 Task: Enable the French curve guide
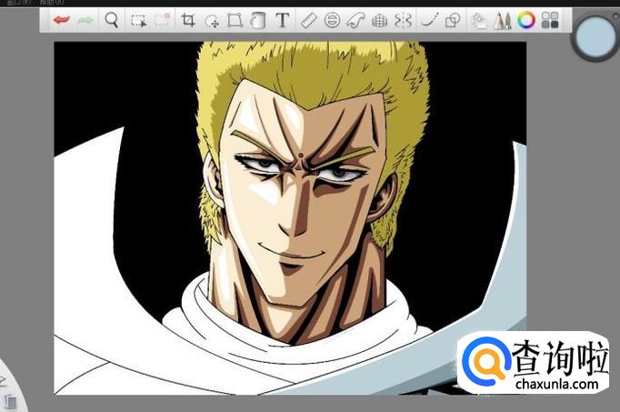355,20
